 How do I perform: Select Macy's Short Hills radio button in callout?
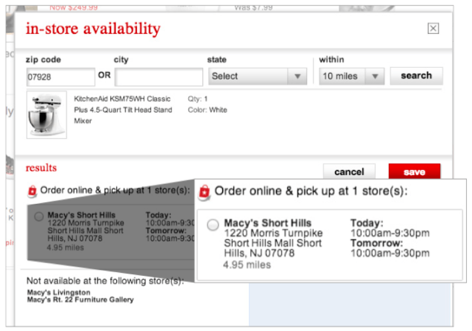[213, 226]
